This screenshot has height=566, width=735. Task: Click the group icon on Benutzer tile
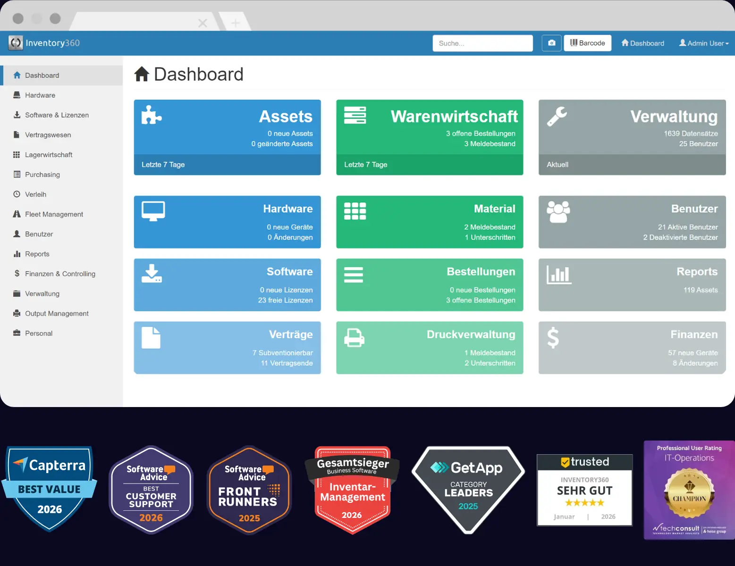tap(558, 212)
